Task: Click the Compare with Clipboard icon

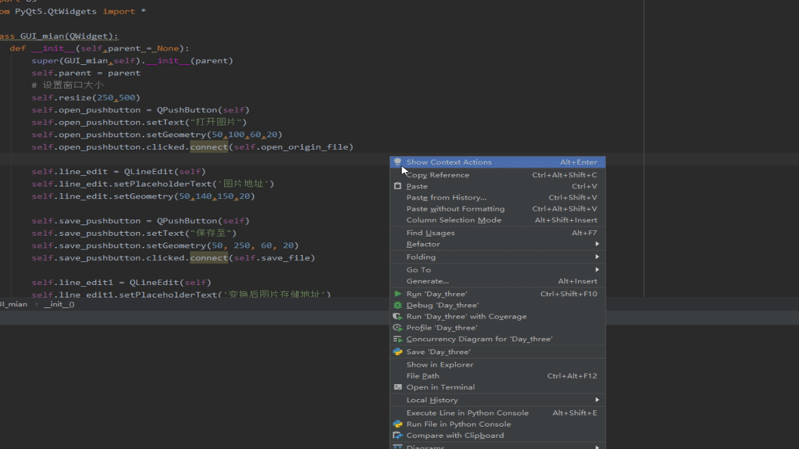Action: tap(398, 435)
